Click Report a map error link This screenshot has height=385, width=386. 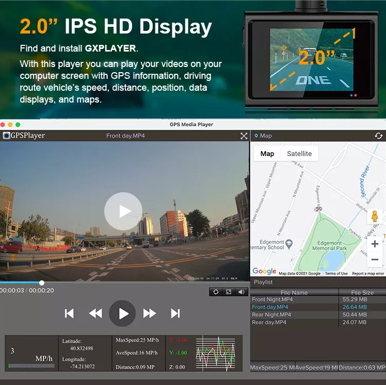tap(368, 273)
